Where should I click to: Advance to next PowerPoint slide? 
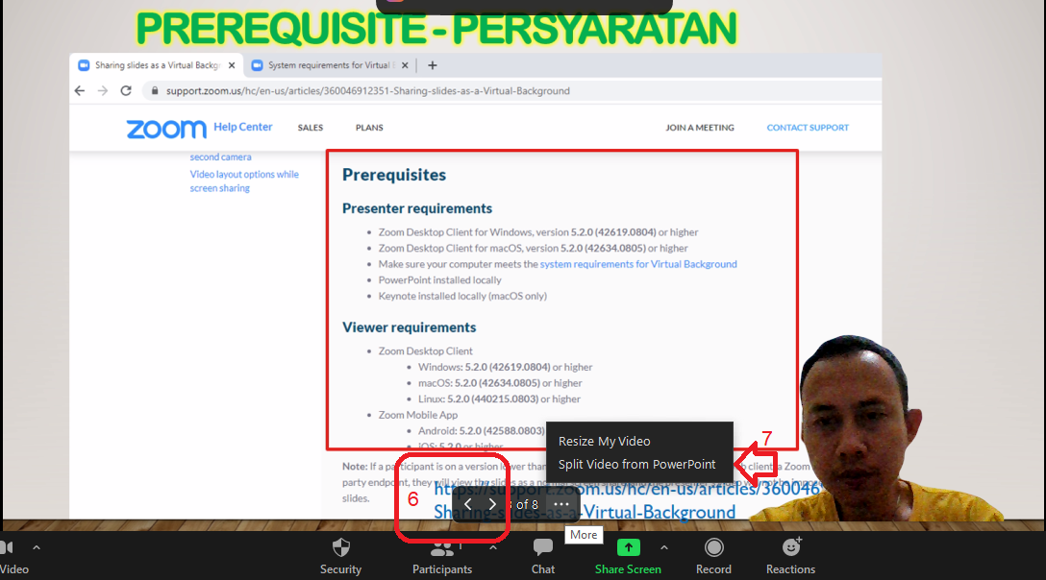(x=492, y=505)
